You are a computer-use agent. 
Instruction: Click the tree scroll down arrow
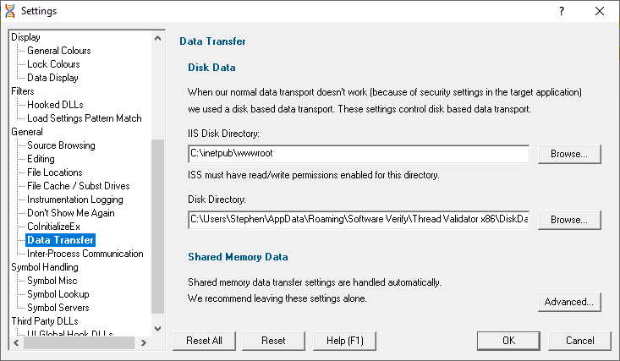[x=158, y=329]
